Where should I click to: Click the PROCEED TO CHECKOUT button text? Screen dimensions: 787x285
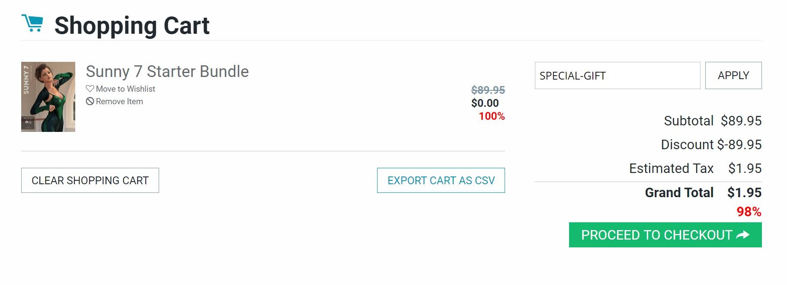pos(656,235)
